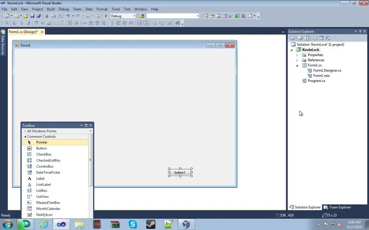This screenshot has height=230, width=369.
Task: Open the Tools menu
Action: click(x=116, y=9)
